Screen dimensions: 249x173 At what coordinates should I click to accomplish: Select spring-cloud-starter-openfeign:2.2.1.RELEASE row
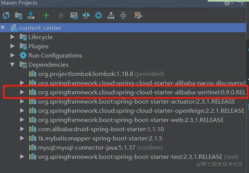pyautogui.click(x=123, y=110)
